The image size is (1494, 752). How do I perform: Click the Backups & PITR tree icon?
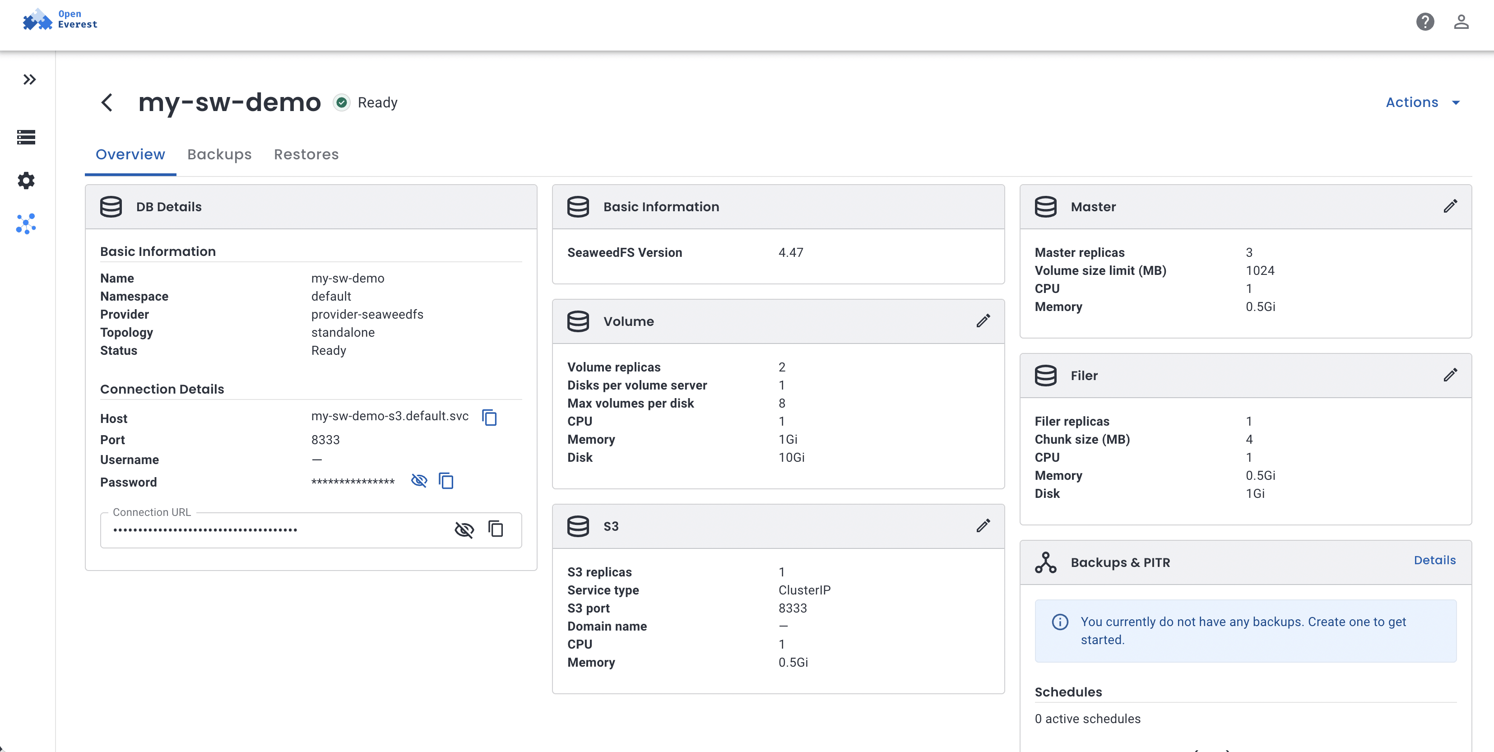1046,562
